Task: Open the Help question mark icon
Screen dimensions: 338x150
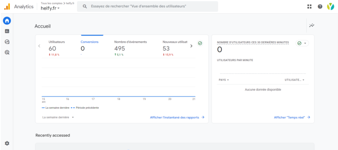Action: [x=320, y=6]
